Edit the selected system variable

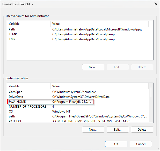click(x=118, y=129)
